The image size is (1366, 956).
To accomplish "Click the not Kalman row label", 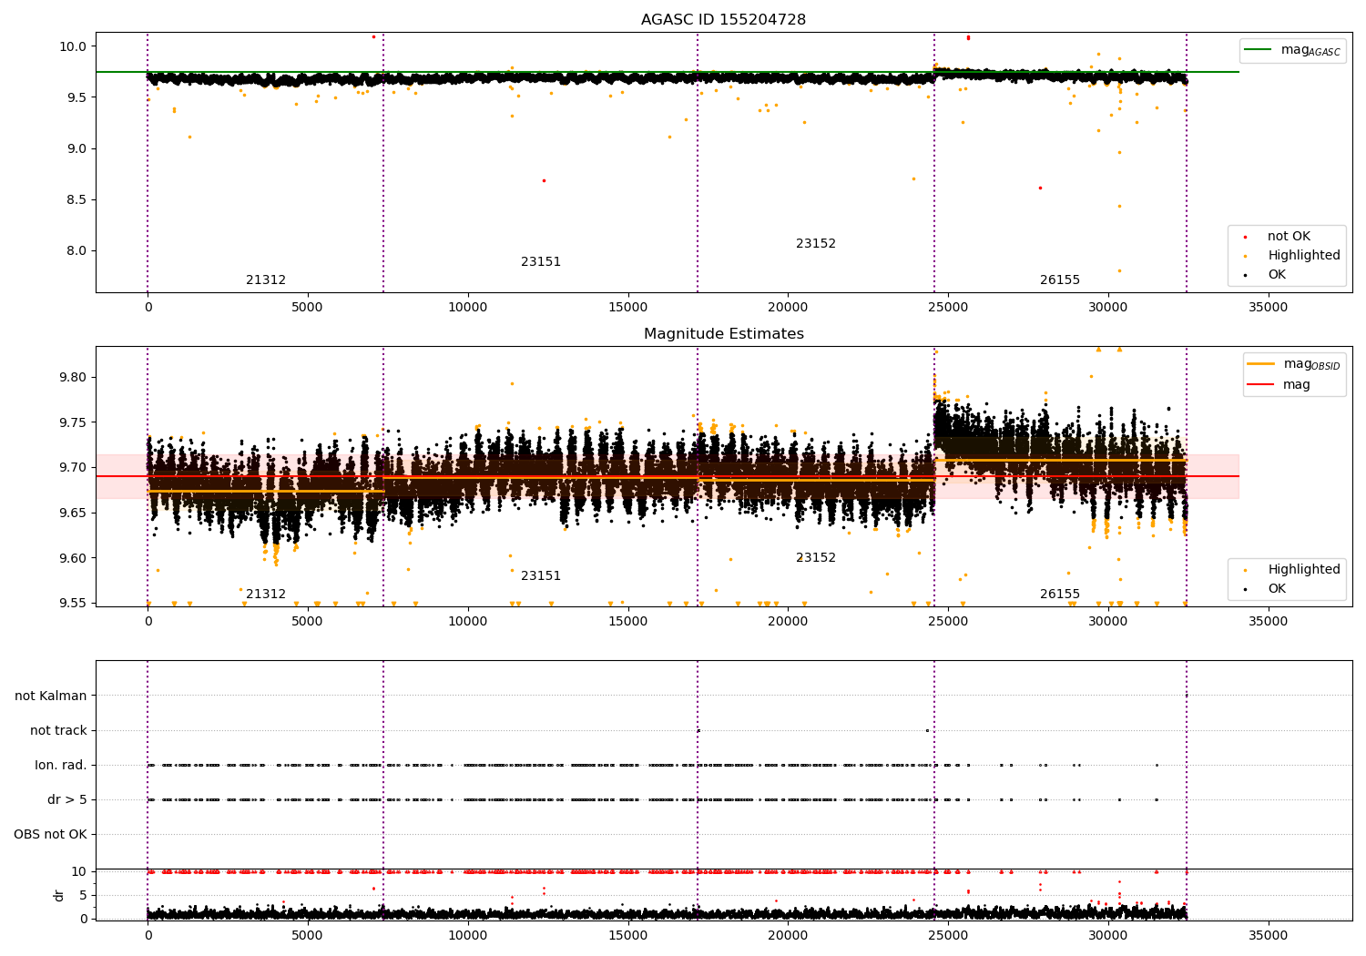I will click(51, 696).
